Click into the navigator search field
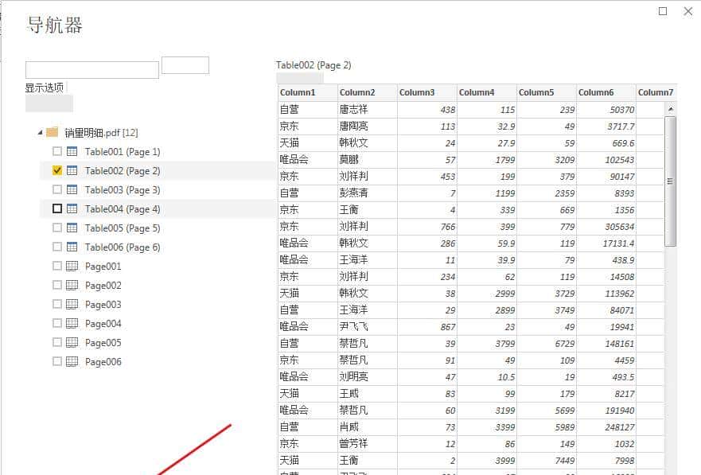Viewport: 701px width, 475px height. coord(90,69)
